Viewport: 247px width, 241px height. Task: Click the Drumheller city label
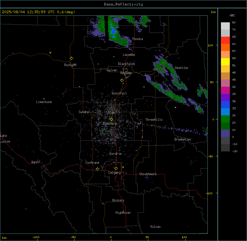pos(183,139)
